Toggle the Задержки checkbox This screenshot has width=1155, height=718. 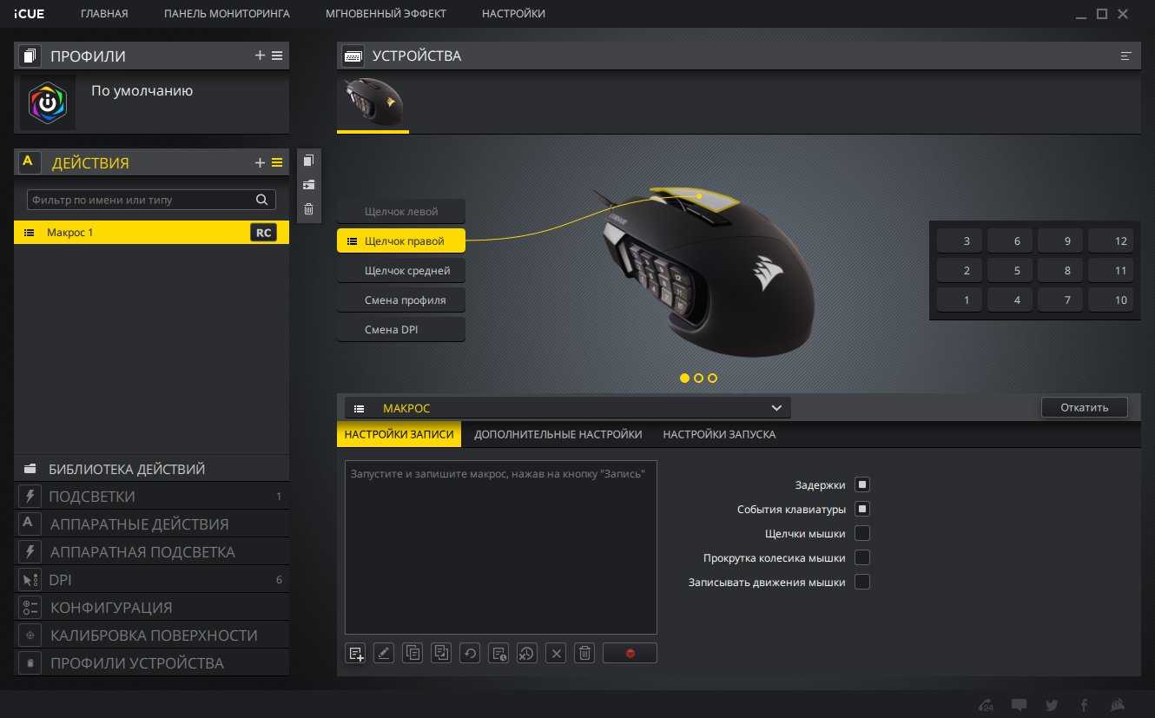coord(862,484)
